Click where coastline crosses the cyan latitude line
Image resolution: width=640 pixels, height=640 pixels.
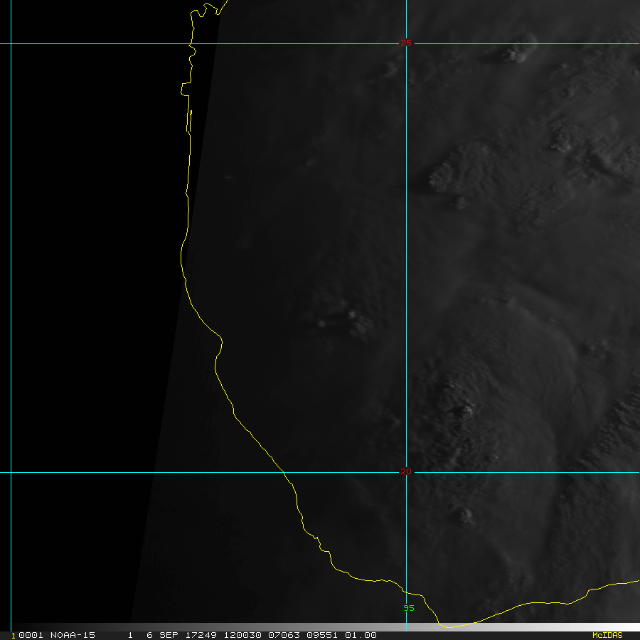(x=284, y=472)
